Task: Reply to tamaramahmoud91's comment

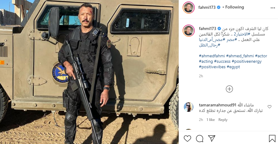Action: pyautogui.click(x=223, y=120)
